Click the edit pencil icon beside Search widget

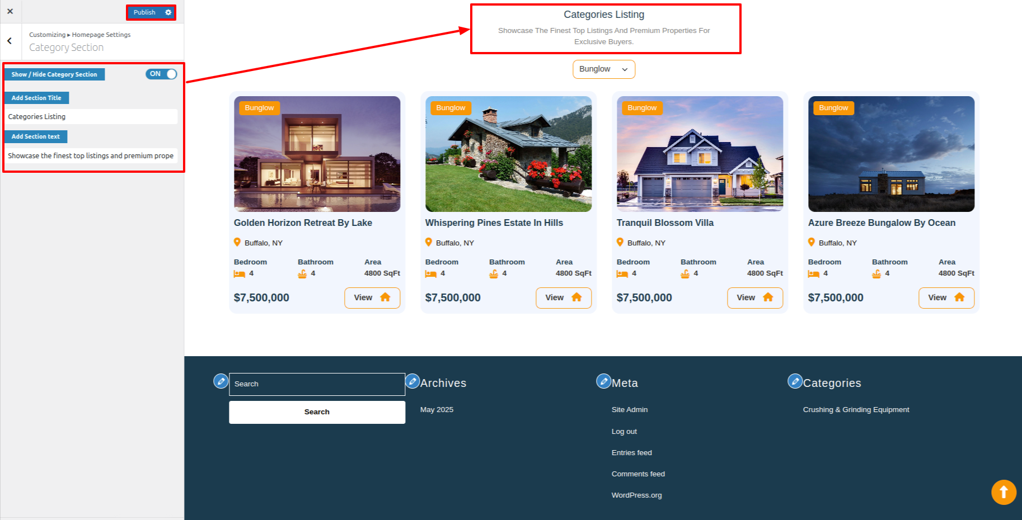(221, 381)
